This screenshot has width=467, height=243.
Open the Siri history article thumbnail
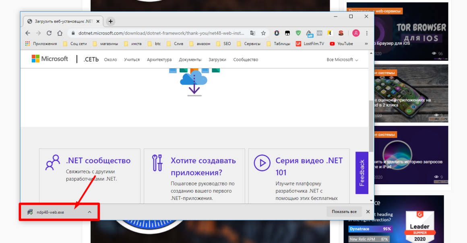tap(411, 155)
